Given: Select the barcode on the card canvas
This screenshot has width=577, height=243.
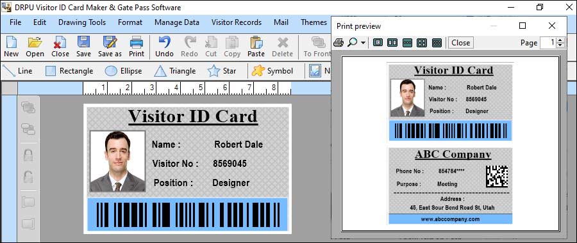Looking at the screenshot, I should (x=188, y=215).
